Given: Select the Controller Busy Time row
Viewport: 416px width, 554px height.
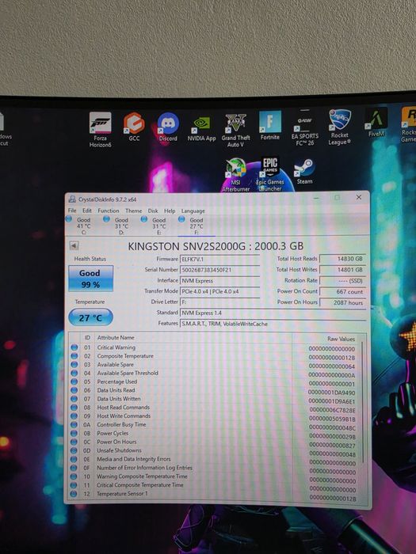Looking at the screenshot, I should [x=214, y=425].
